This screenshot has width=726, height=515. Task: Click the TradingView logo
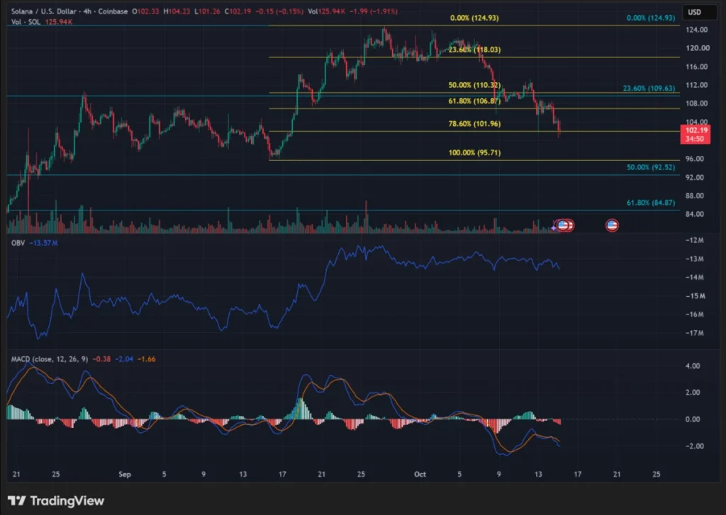pyautogui.click(x=56, y=501)
